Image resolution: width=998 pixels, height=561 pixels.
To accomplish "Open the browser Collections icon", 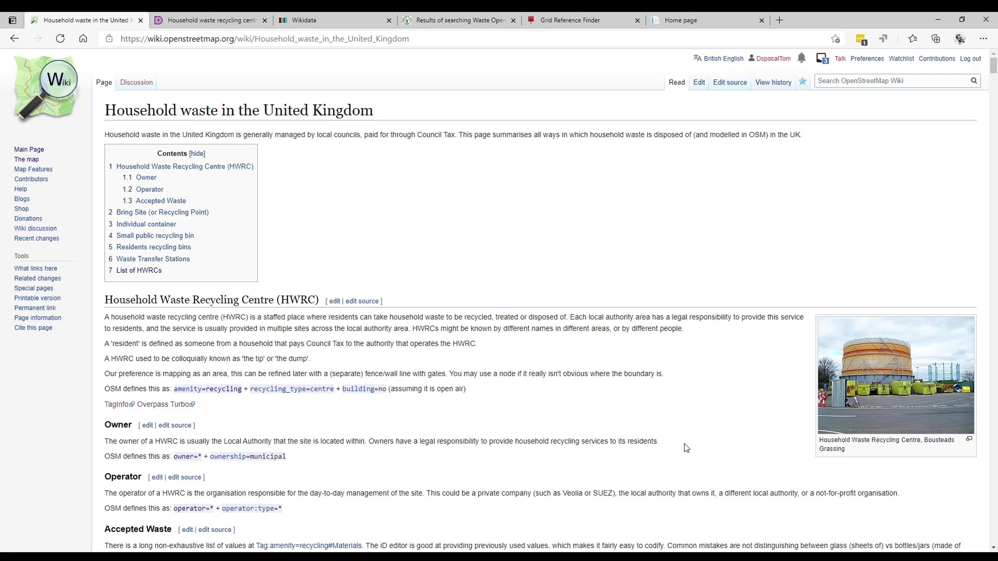I will (x=936, y=39).
